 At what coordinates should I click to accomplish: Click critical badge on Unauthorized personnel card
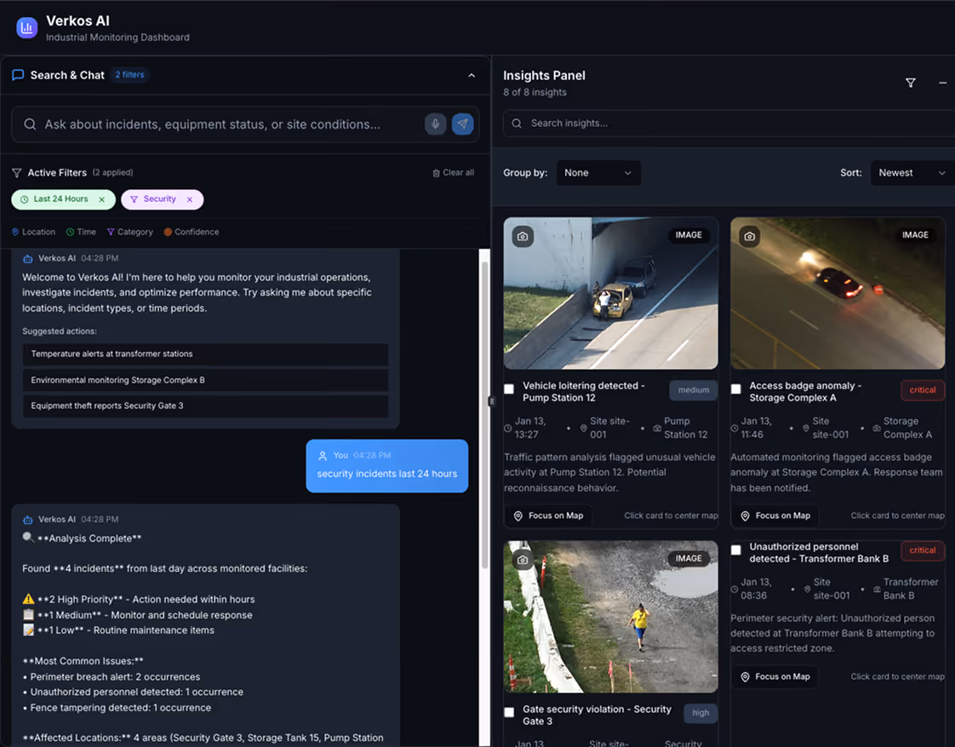point(923,551)
